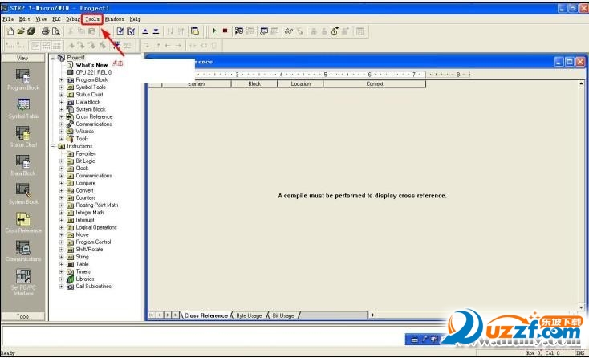Click the Open project folder icon
This screenshot has width=589, height=358.
(21, 31)
